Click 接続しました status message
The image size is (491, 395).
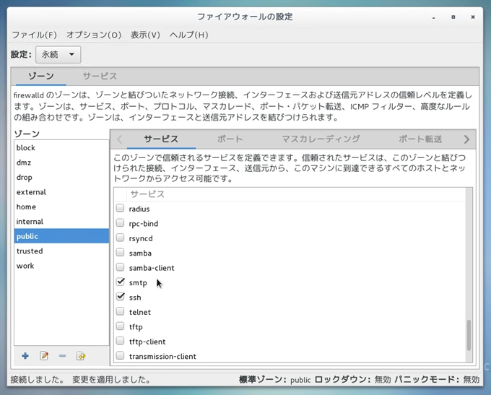[38, 380]
